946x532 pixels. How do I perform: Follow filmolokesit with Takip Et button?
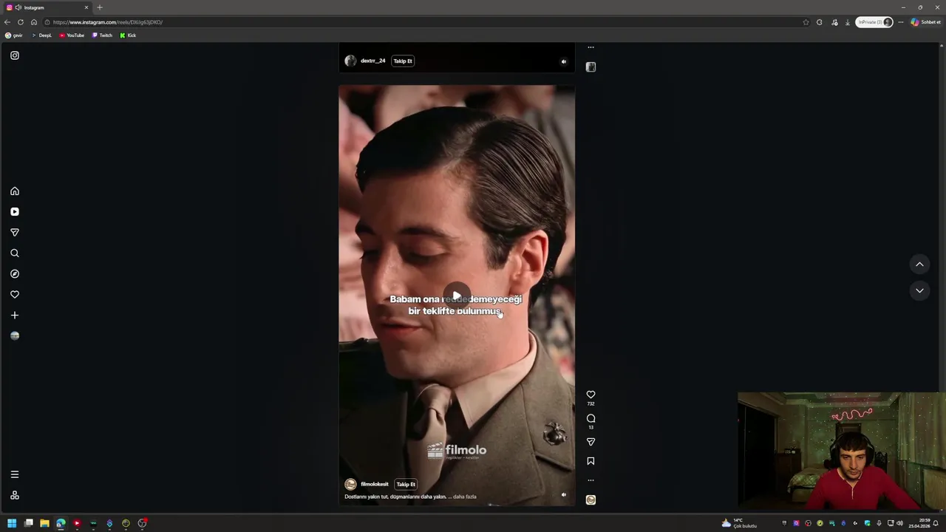(x=406, y=485)
